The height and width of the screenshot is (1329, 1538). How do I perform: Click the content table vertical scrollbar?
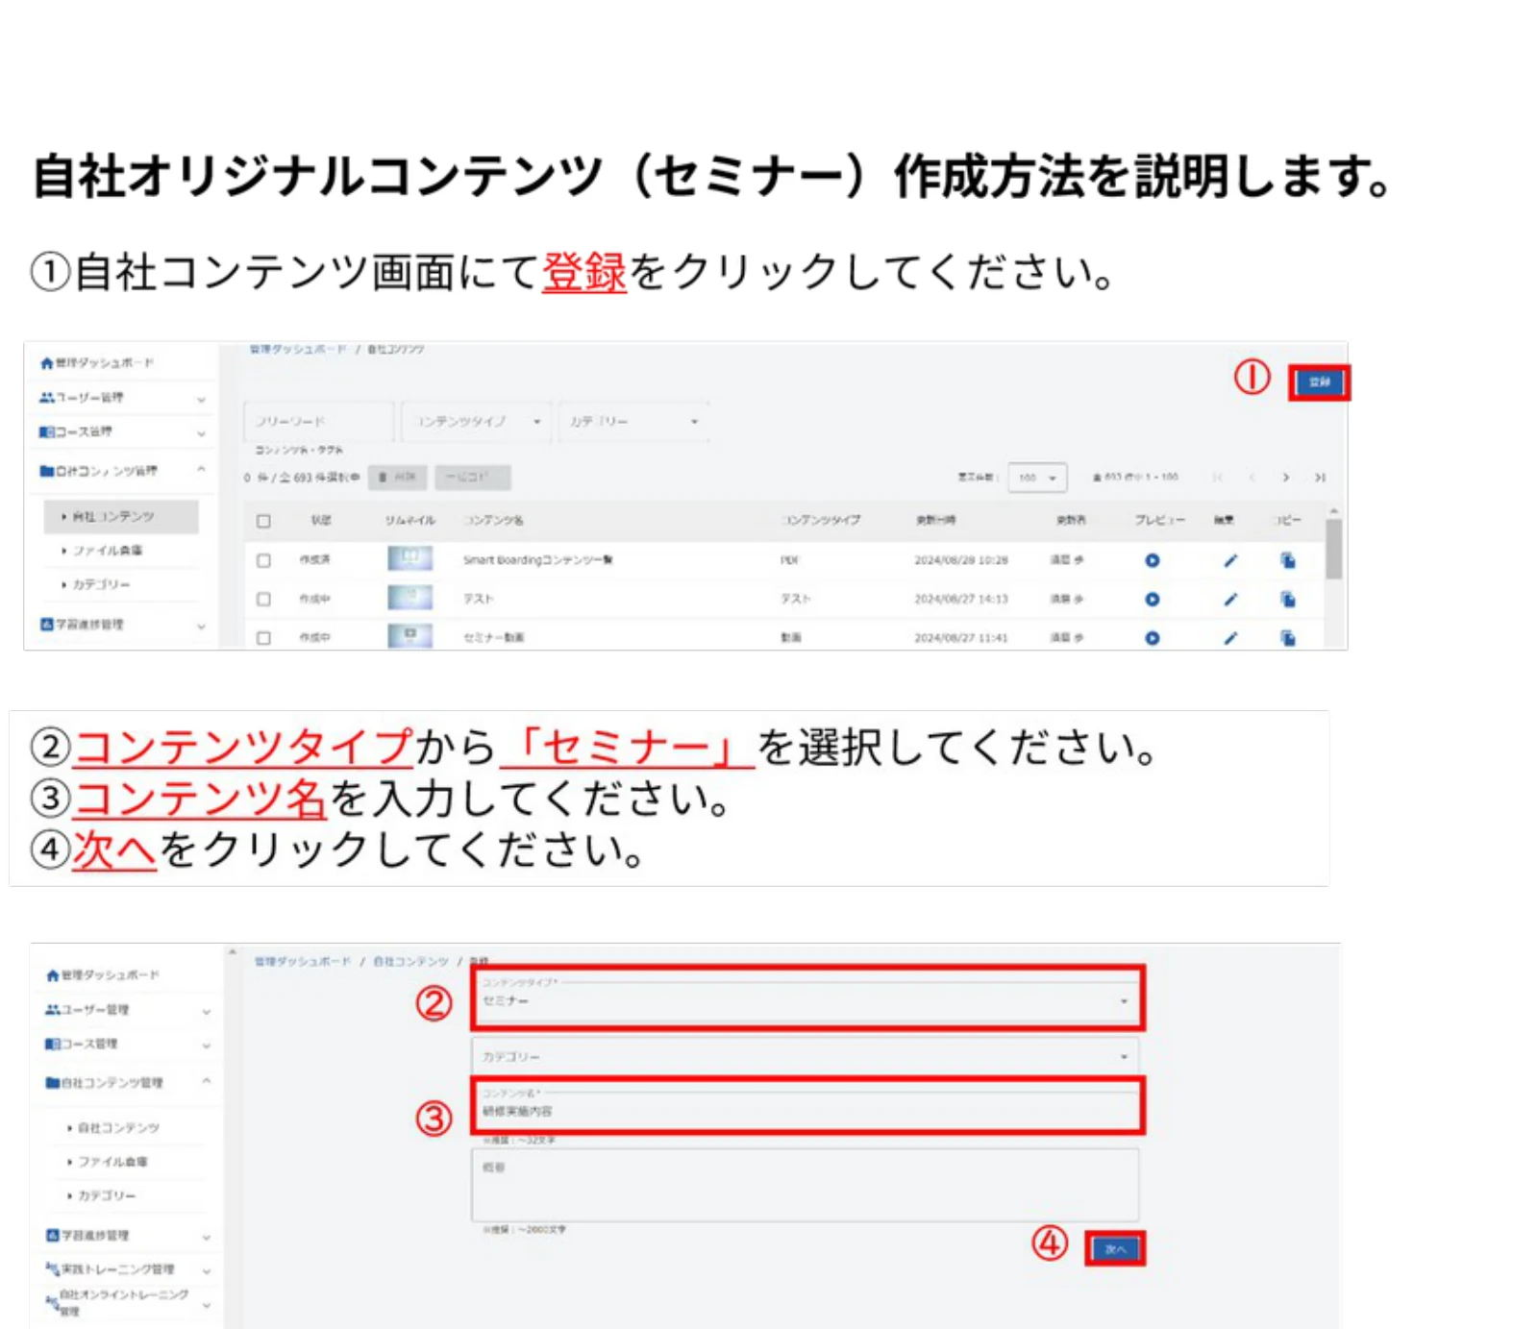(x=1333, y=550)
